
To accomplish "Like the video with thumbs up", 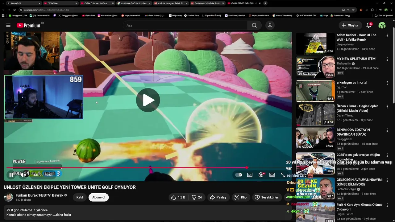I will click(178, 197).
